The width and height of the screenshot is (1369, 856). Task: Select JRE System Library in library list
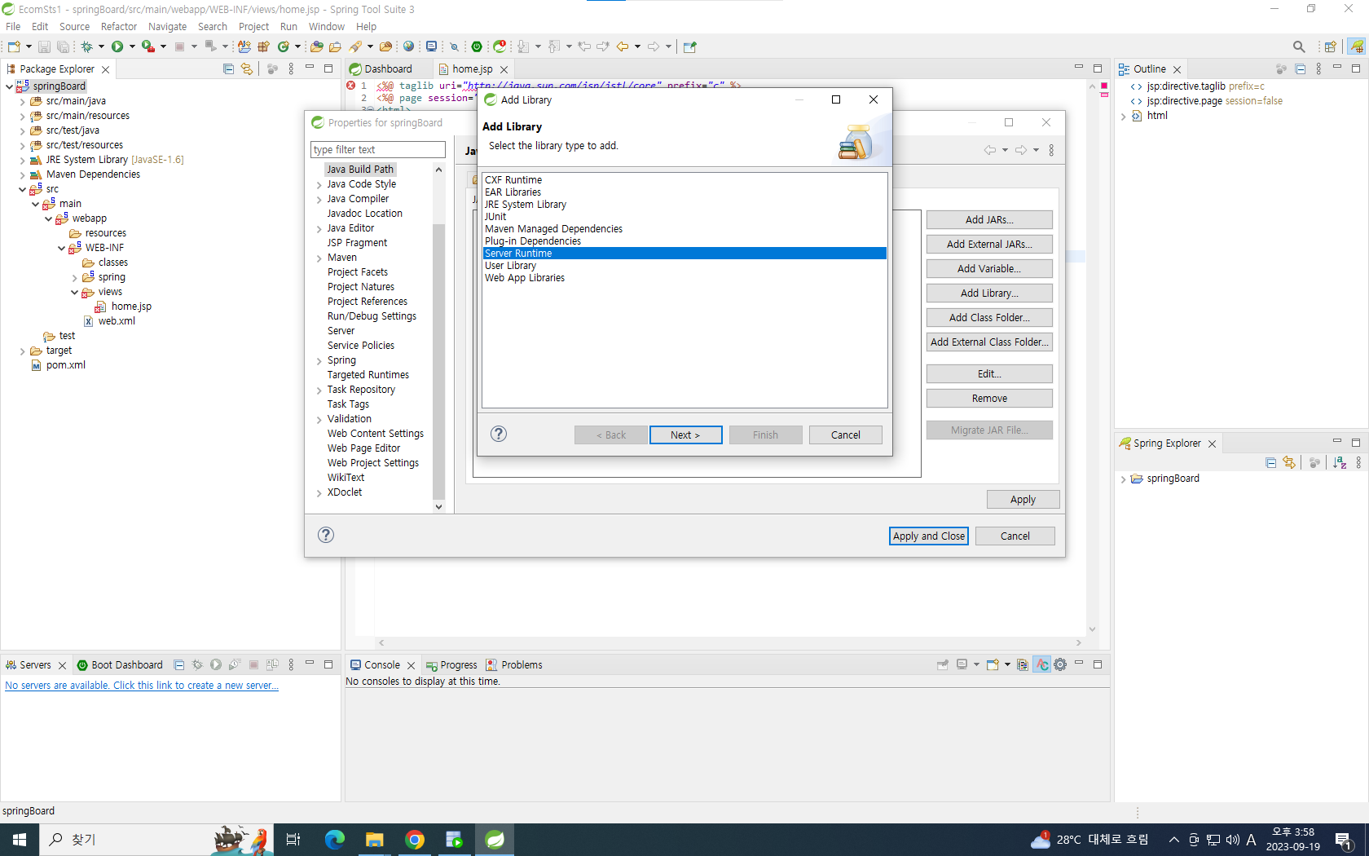click(x=684, y=205)
